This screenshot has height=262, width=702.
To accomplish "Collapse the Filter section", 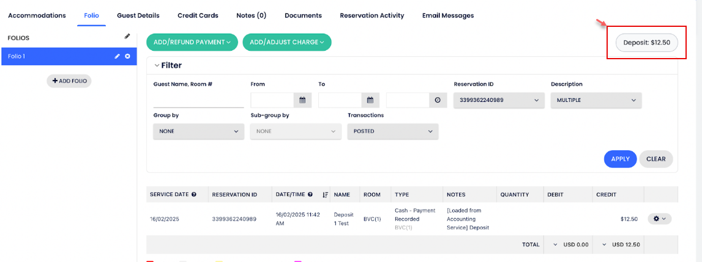I will tap(157, 65).
